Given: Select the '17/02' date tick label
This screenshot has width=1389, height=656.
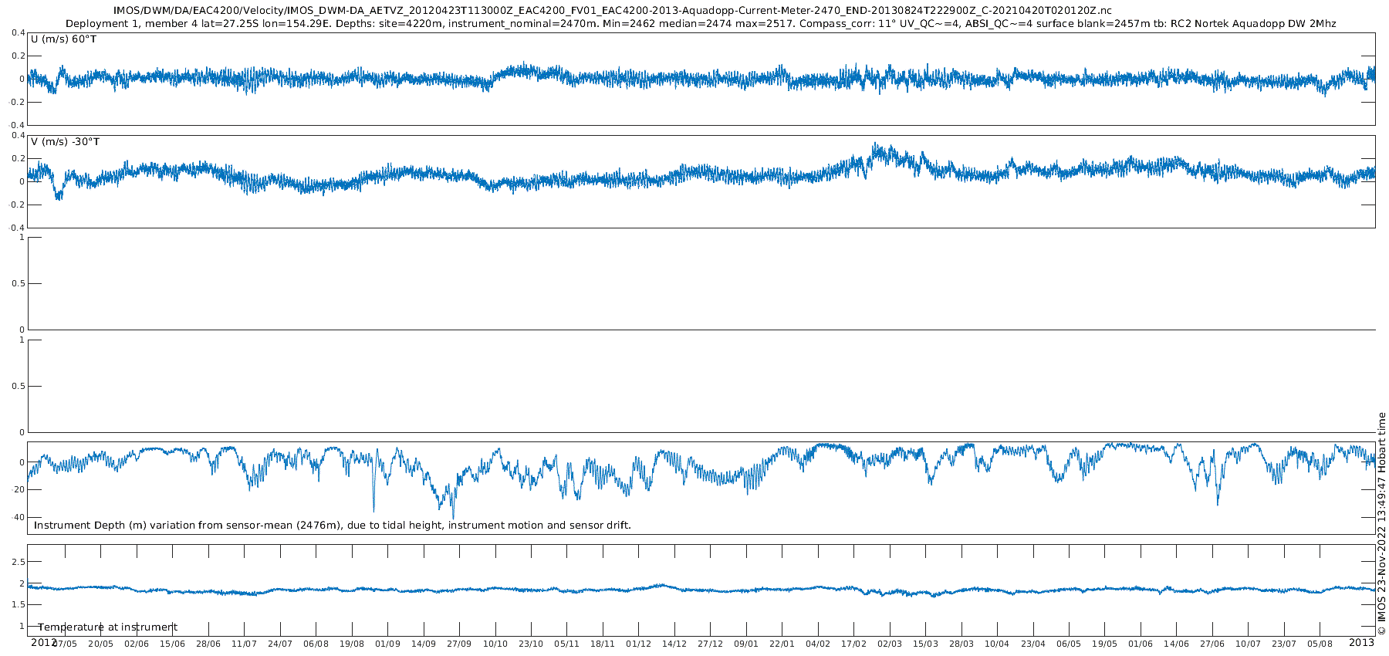Looking at the screenshot, I should 854,644.
